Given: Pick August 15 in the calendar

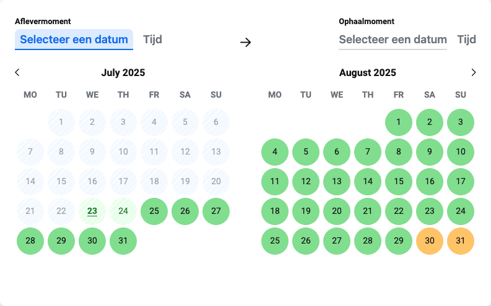Looking at the screenshot, I should [399, 182].
